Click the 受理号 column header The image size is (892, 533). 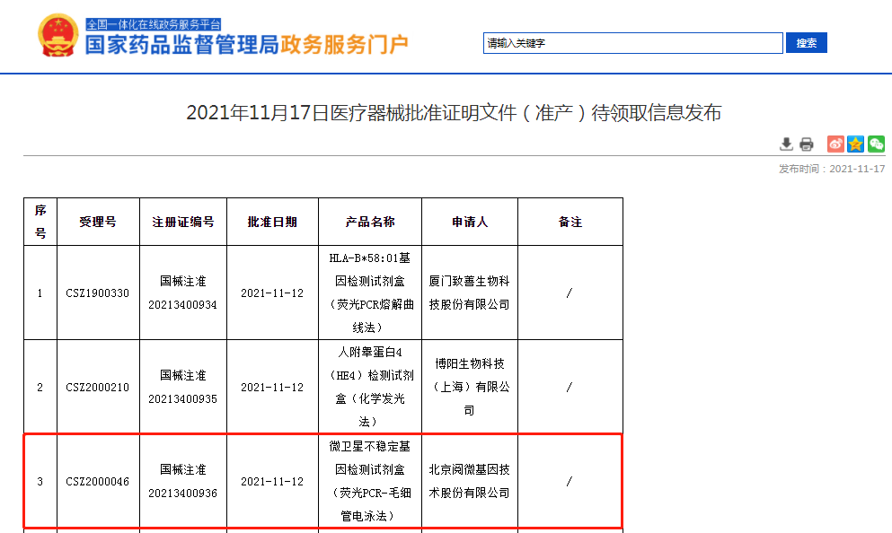(x=97, y=222)
